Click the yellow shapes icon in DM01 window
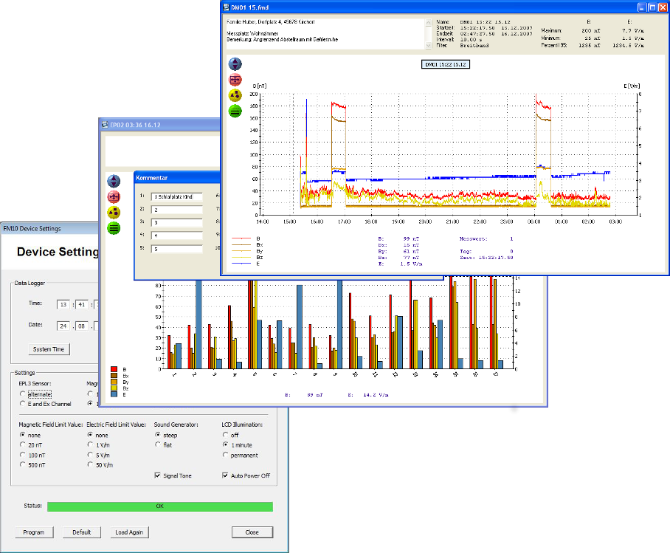 235,95
